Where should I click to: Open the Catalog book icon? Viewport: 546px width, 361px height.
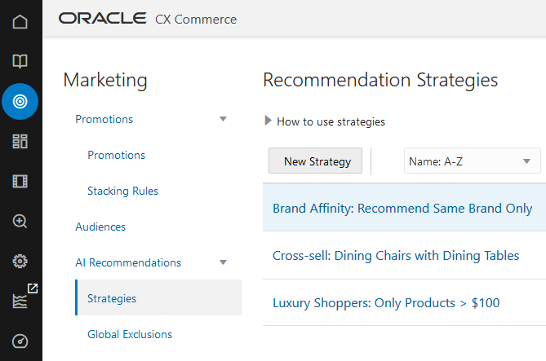click(x=20, y=61)
